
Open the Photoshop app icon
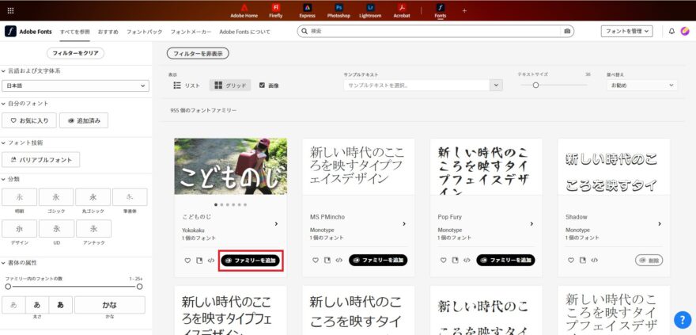pyautogui.click(x=339, y=10)
